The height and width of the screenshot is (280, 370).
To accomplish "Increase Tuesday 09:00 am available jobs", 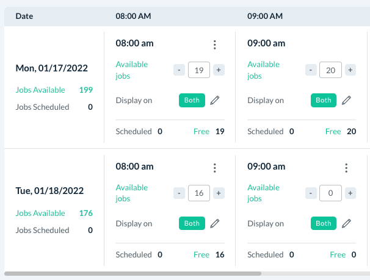I will click(x=350, y=193).
